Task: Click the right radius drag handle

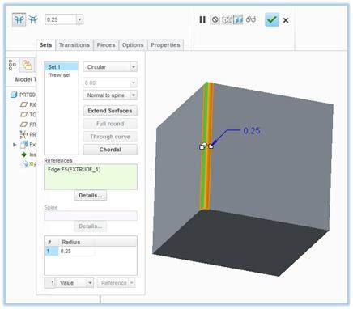Action: click(211, 146)
